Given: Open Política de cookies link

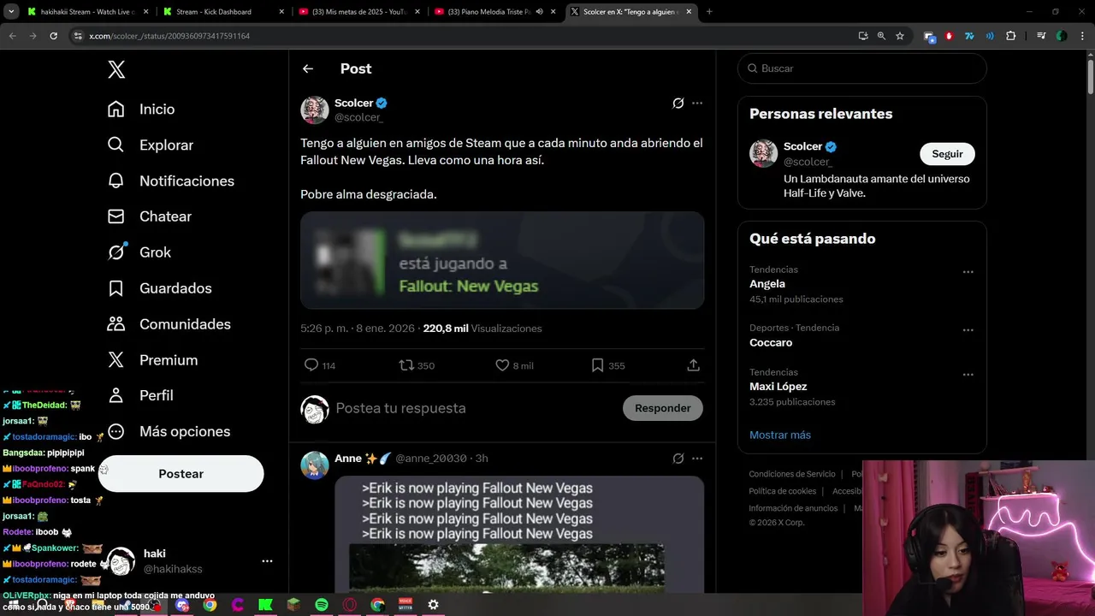Looking at the screenshot, I should (x=783, y=491).
